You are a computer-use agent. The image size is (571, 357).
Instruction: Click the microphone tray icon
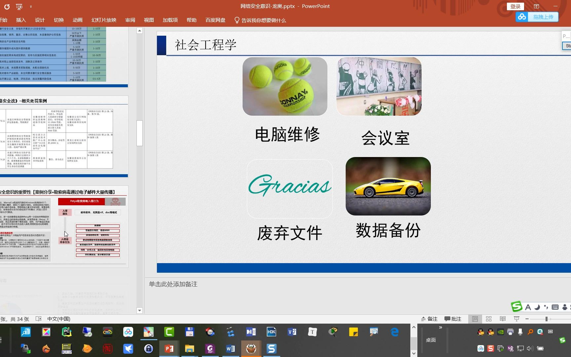pyautogui.click(x=520, y=332)
